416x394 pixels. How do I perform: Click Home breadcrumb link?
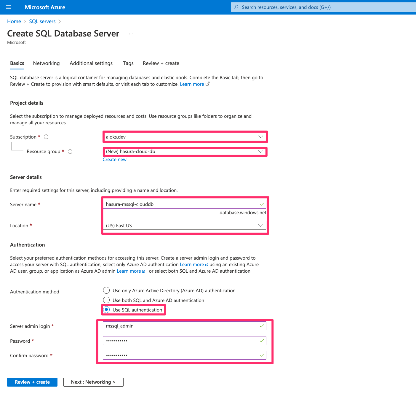pyautogui.click(x=14, y=21)
